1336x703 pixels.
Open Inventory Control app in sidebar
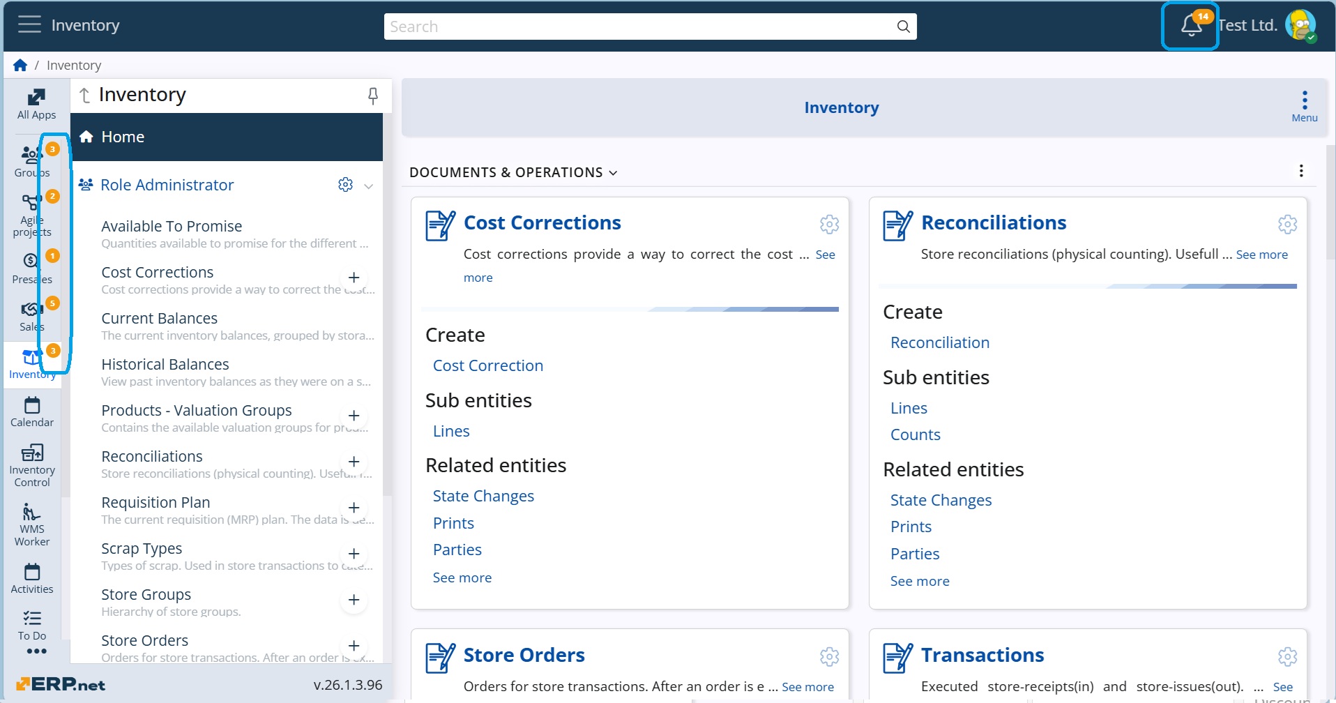click(32, 465)
